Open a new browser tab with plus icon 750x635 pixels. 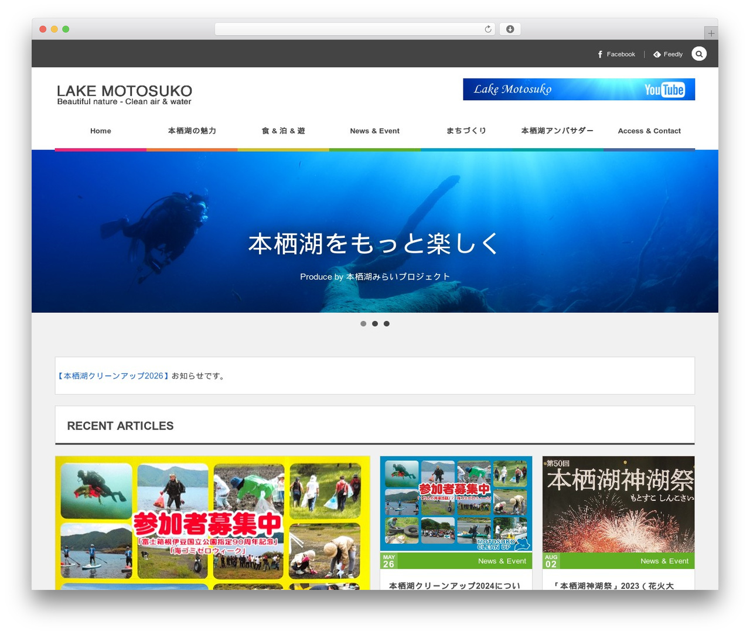(711, 33)
